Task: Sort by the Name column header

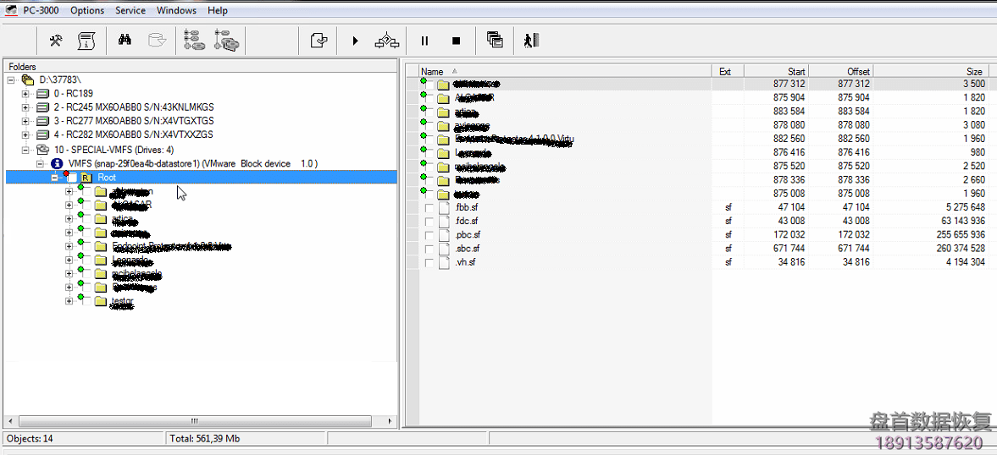Action: tap(565, 71)
